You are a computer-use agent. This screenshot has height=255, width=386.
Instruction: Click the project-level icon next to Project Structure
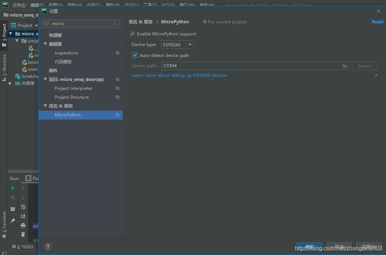point(118,97)
